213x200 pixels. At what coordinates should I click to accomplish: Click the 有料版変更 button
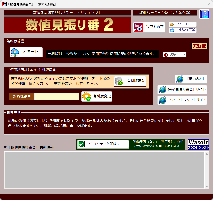[97, 96]
